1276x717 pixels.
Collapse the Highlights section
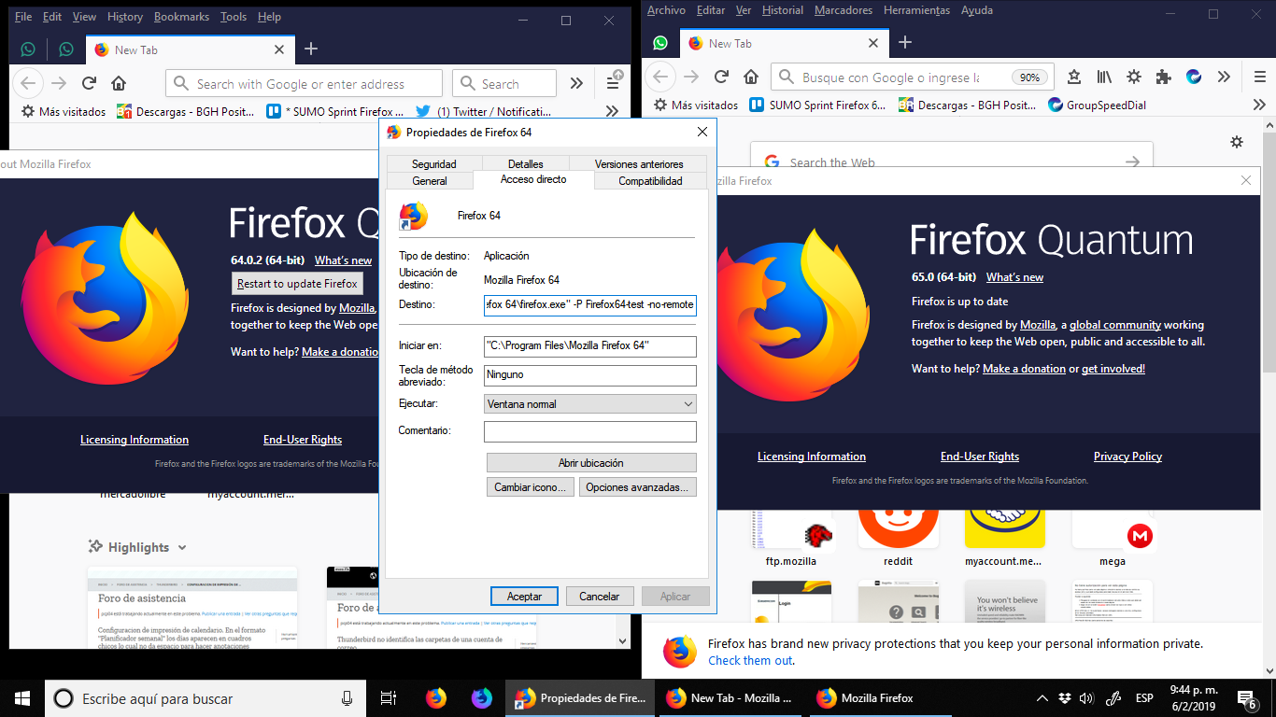(181, 548)
